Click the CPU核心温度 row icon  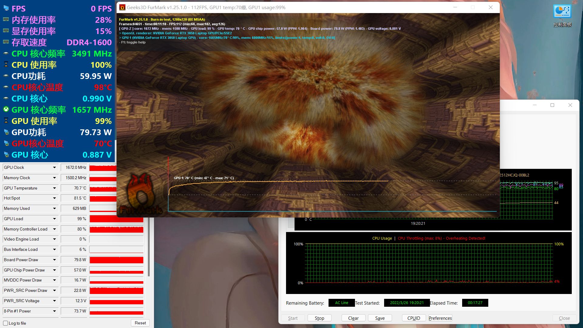(6, 87)
